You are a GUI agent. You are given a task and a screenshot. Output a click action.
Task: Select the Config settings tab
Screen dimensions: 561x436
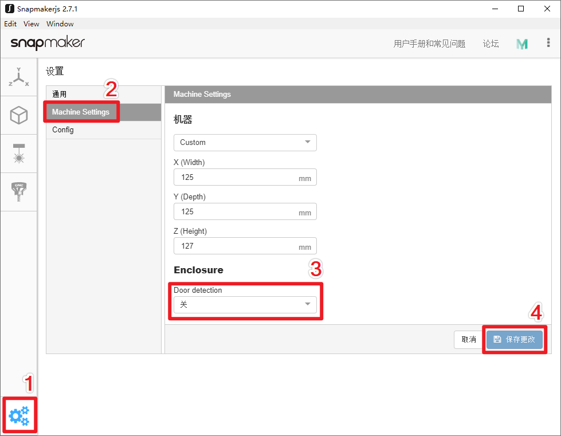[104, 130]
